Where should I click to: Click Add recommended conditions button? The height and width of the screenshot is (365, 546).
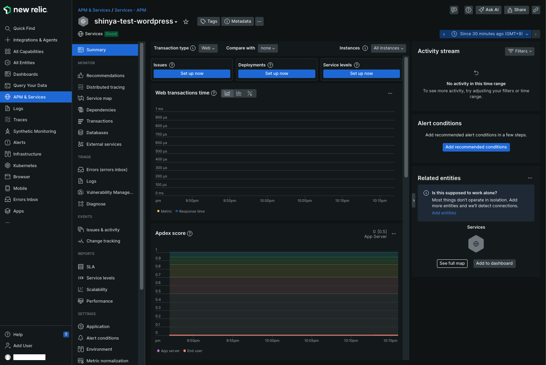pyautogui.click(x=476, y=147)
